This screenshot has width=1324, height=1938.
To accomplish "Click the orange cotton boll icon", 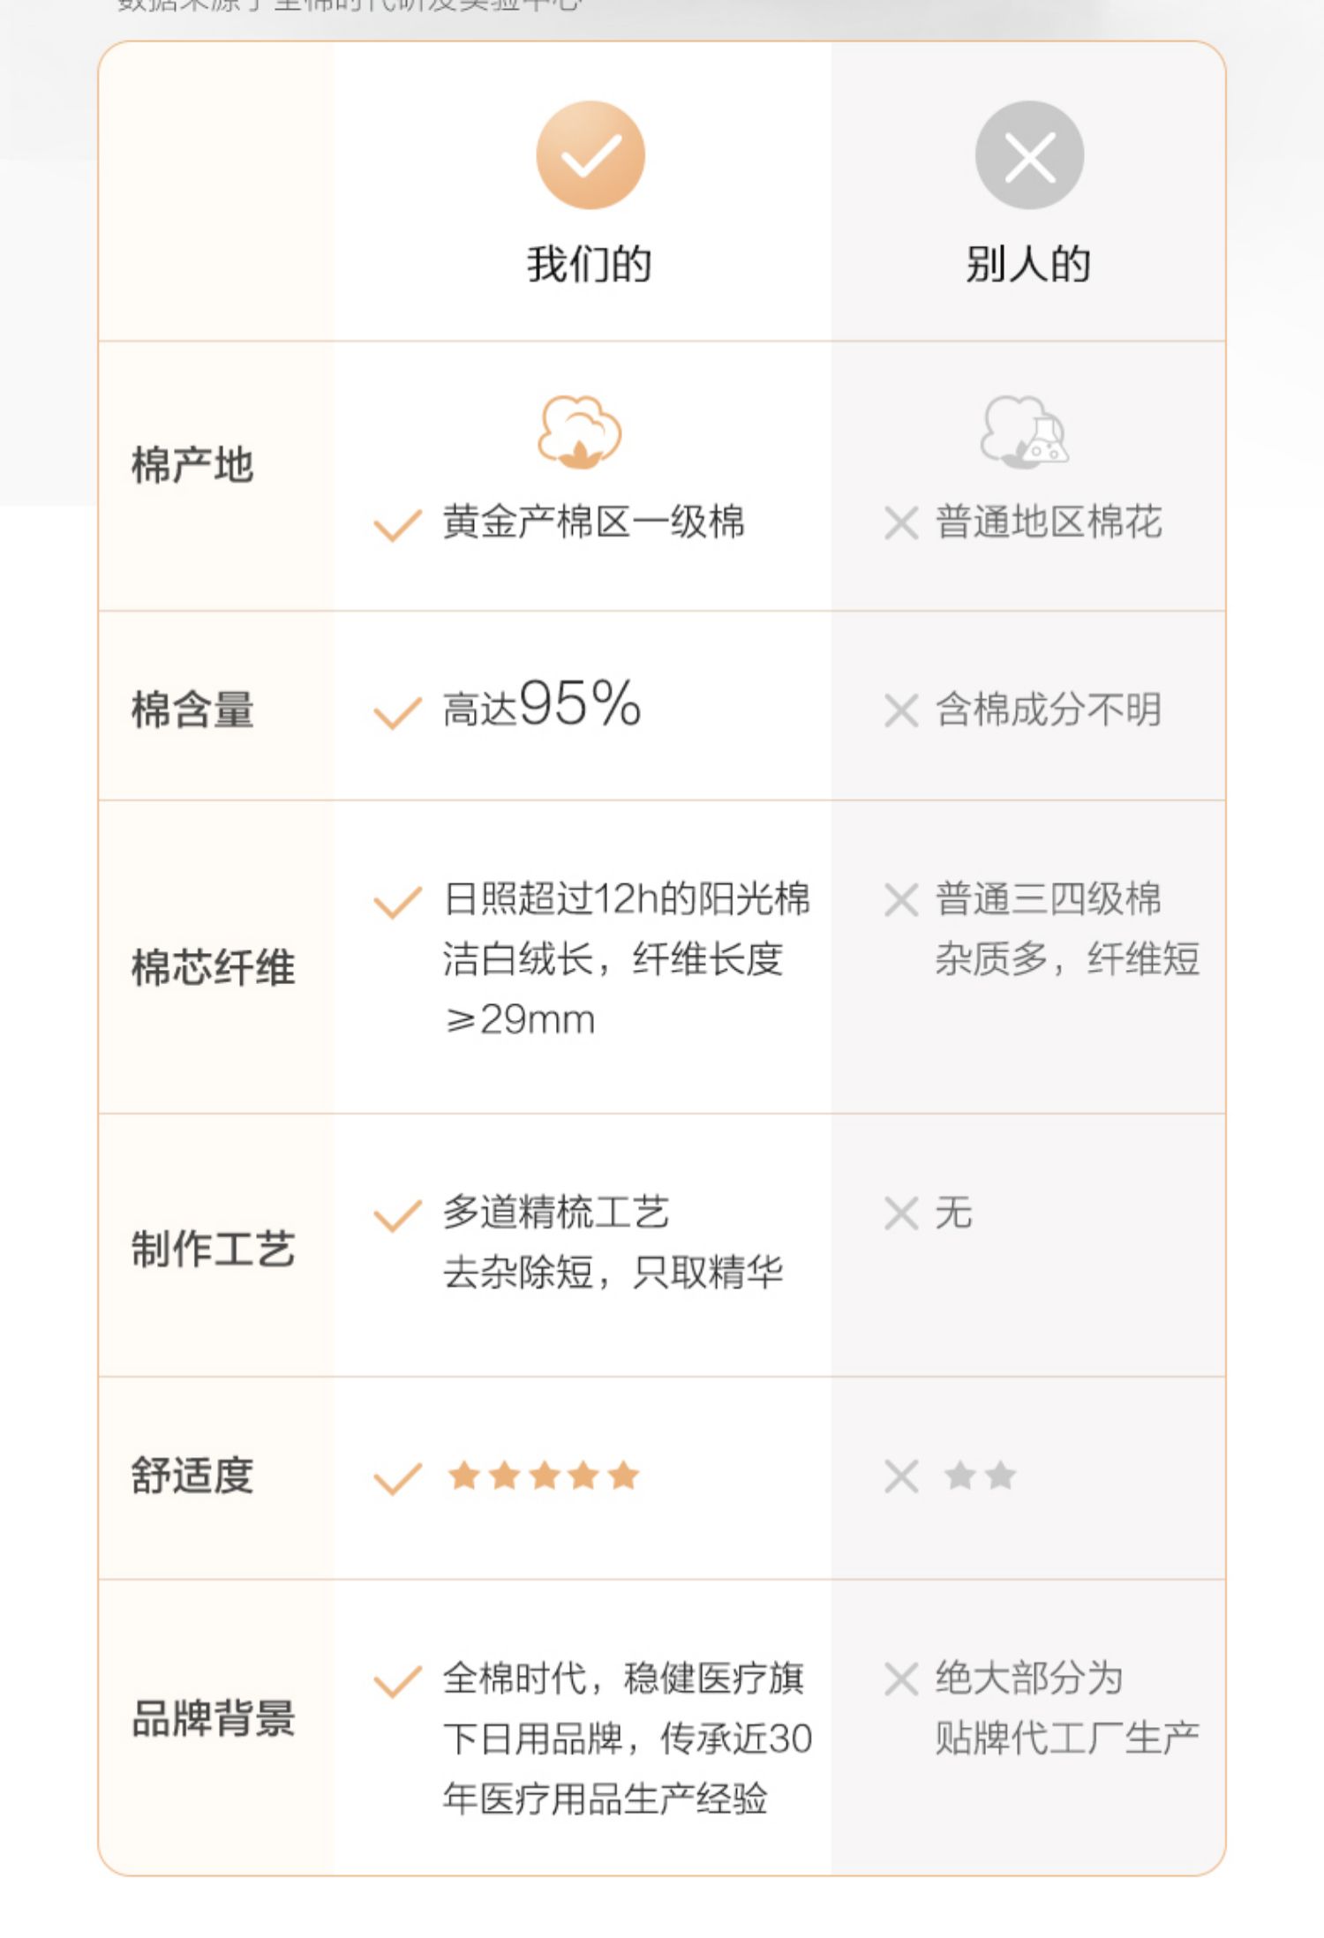I will pyautogui.click(x=580, y=432).
